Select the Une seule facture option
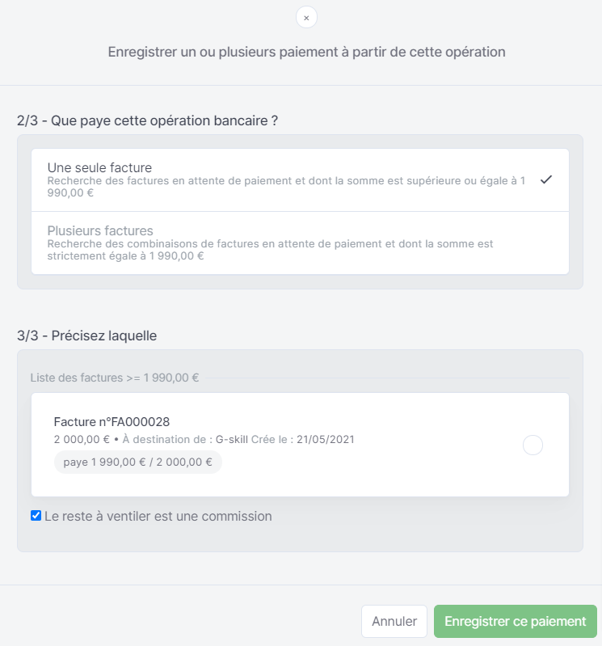This screenshot has width=602, height=646. 300,180
